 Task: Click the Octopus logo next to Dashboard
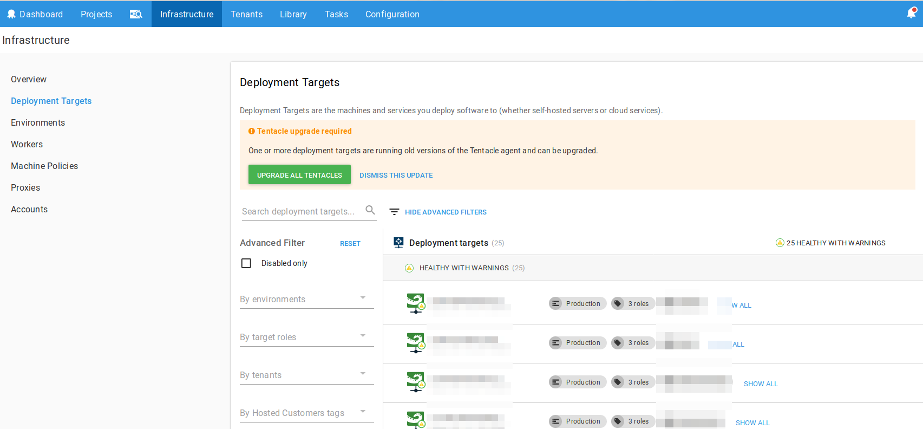[11, 14]
